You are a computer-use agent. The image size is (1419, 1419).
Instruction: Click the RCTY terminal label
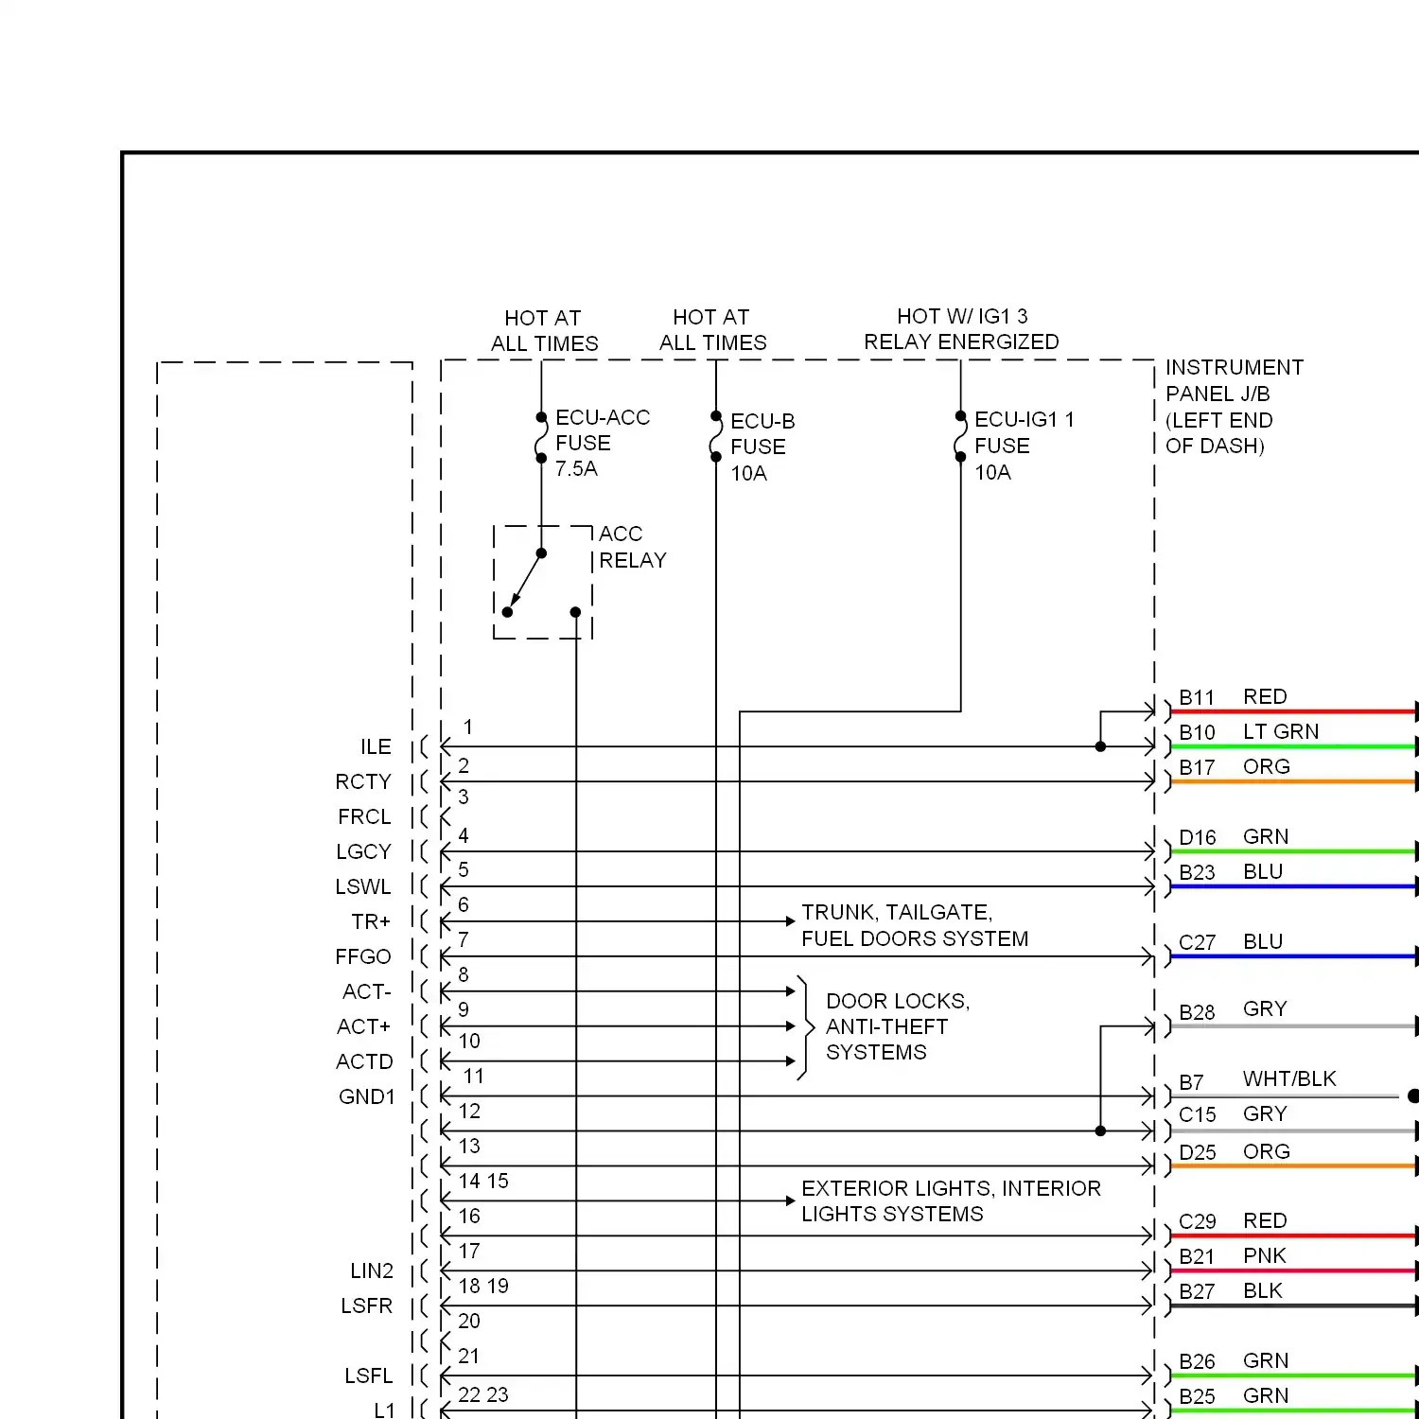(363, 782)
